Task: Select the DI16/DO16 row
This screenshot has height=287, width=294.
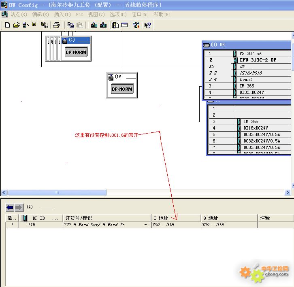Action: coord(247,73)
